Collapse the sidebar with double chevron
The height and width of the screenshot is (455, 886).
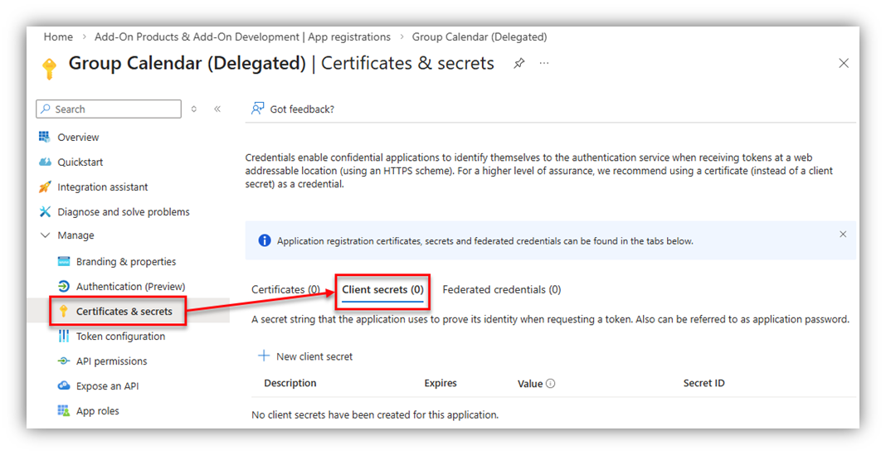click(x=217, y=109)
